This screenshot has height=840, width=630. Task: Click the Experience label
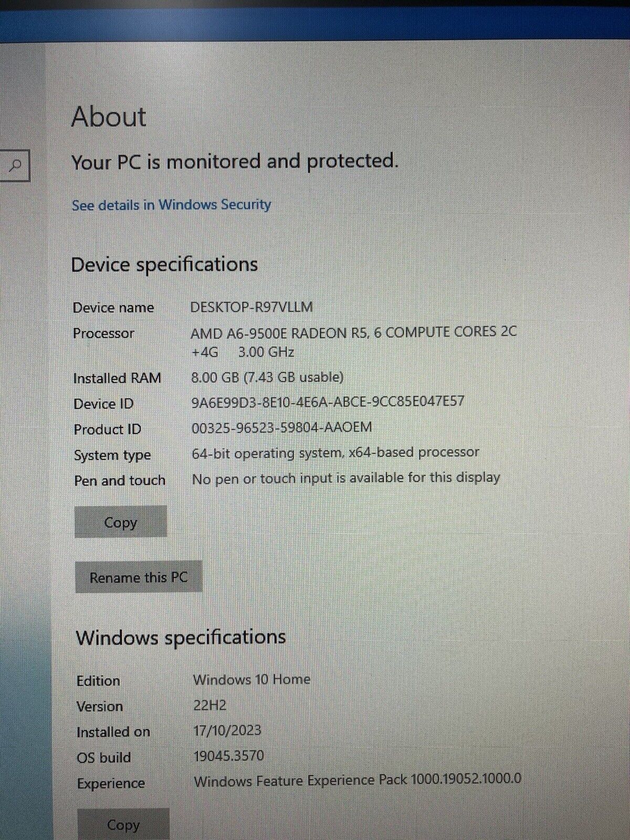111,783
